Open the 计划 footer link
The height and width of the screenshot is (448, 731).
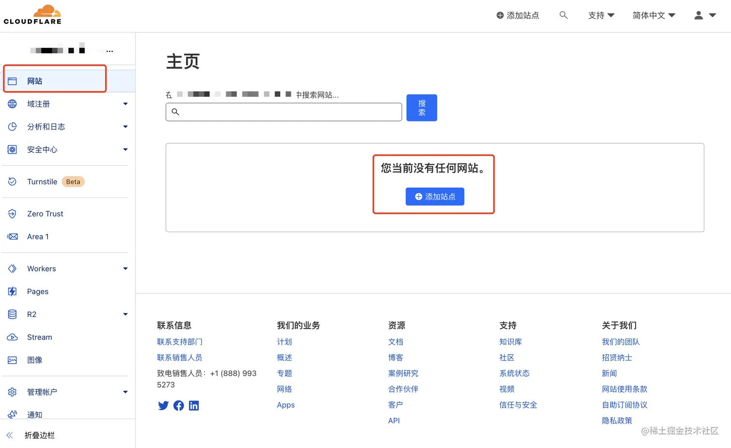pyautogui.click(x=284, y=342)
